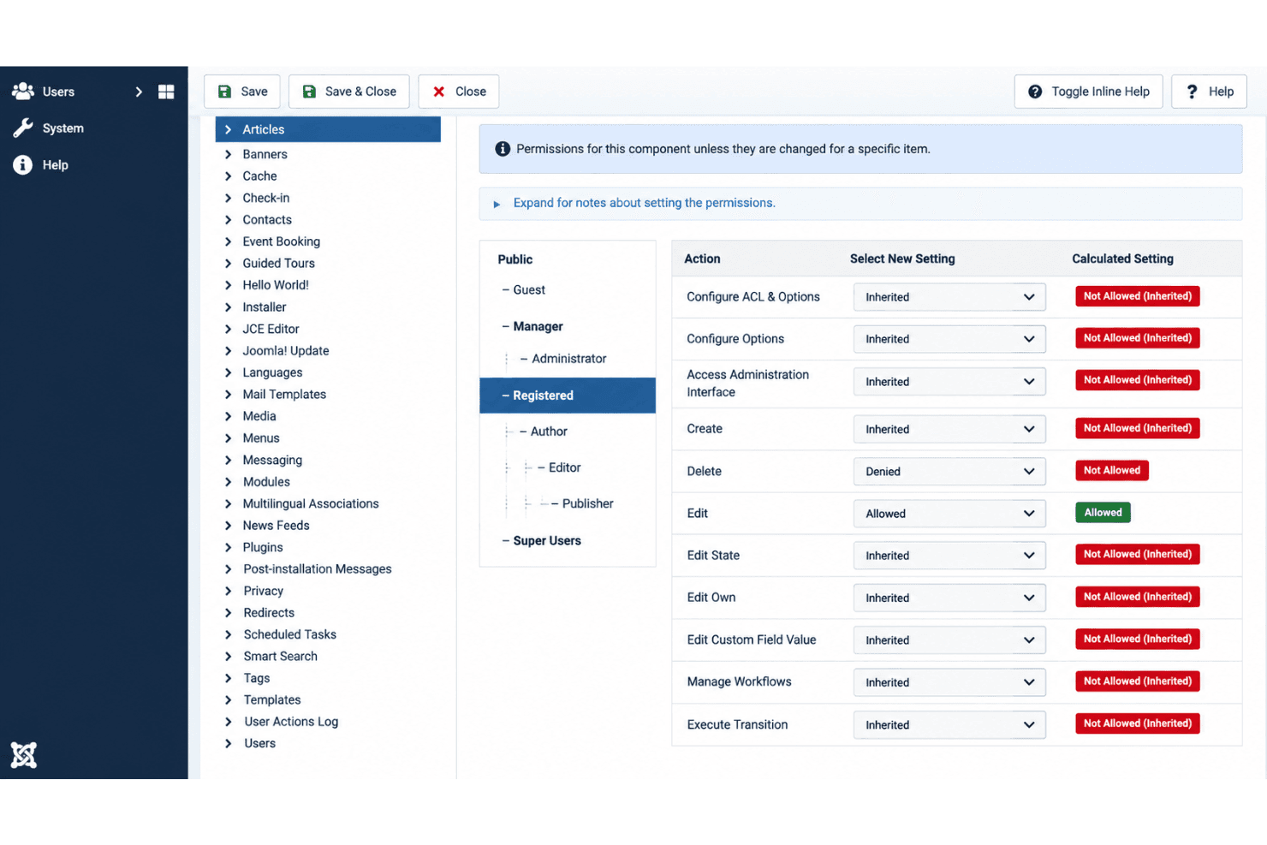Open the Edit State permission dropdown
Screen dimensions: 1267x845
[949, 556]
